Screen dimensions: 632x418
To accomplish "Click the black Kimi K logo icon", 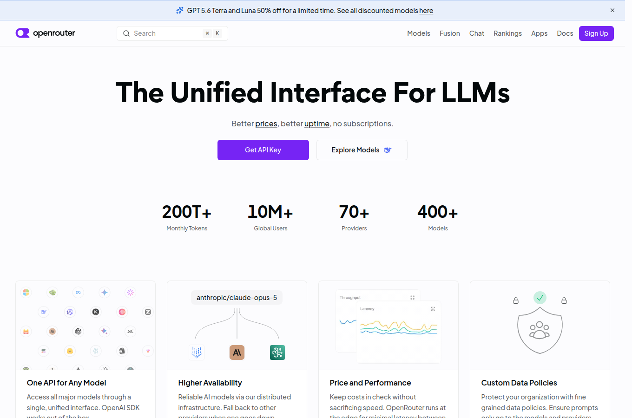I will pos(96,312).
